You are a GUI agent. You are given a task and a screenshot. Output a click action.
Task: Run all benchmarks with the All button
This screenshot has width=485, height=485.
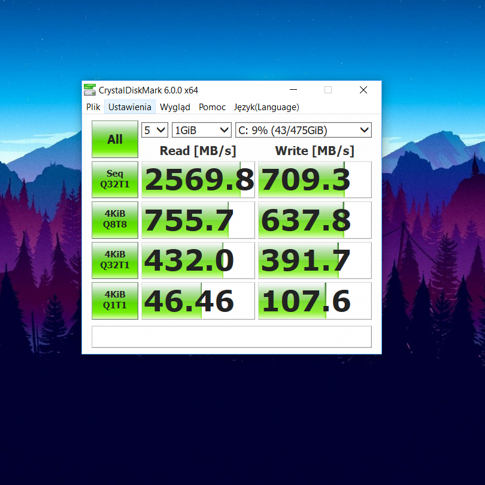(x=115, y=139)
